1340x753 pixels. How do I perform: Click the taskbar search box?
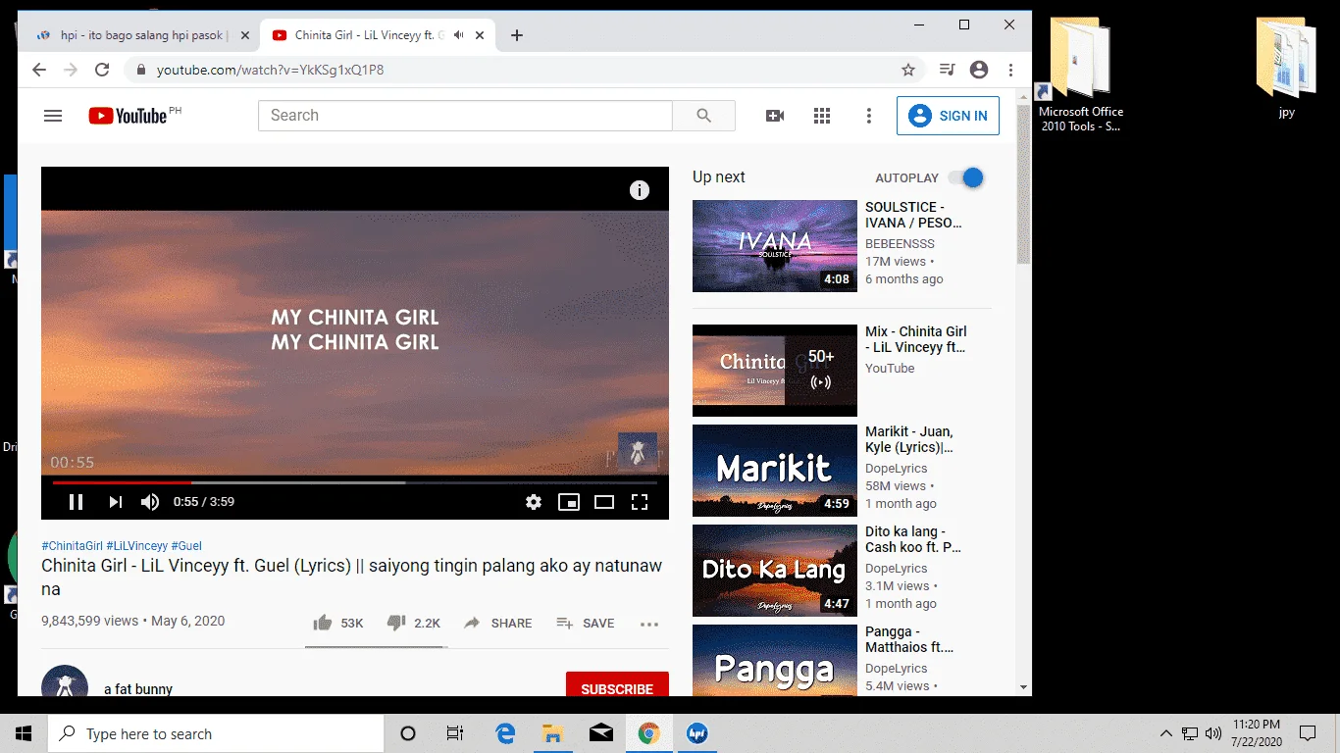tap(216, 733)
